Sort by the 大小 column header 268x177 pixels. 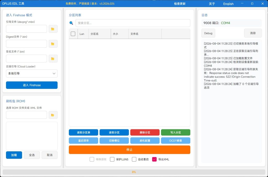[x=120, y=34]
